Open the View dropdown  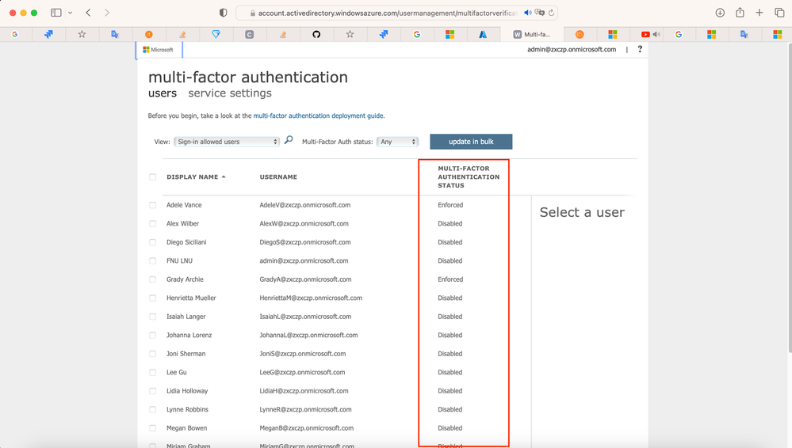[x=227, y=142]
